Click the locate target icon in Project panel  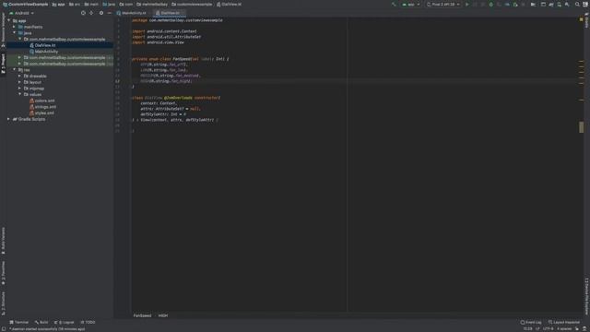coord(83,13)
